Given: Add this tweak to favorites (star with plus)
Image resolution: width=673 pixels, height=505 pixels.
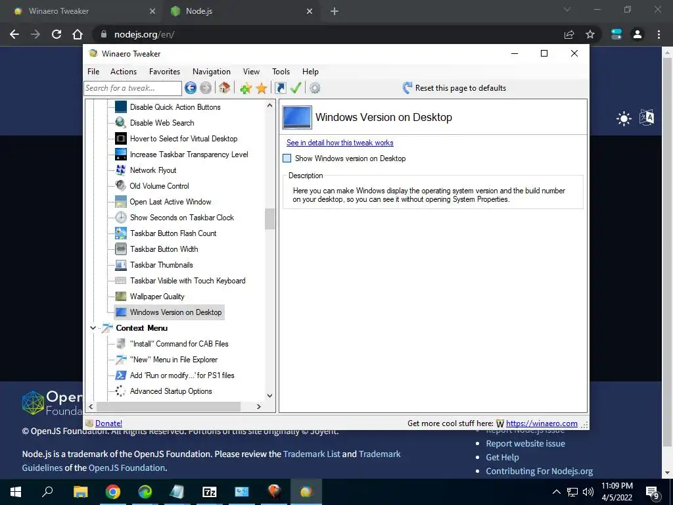Looking at the screenshot, I should [246, 89].
